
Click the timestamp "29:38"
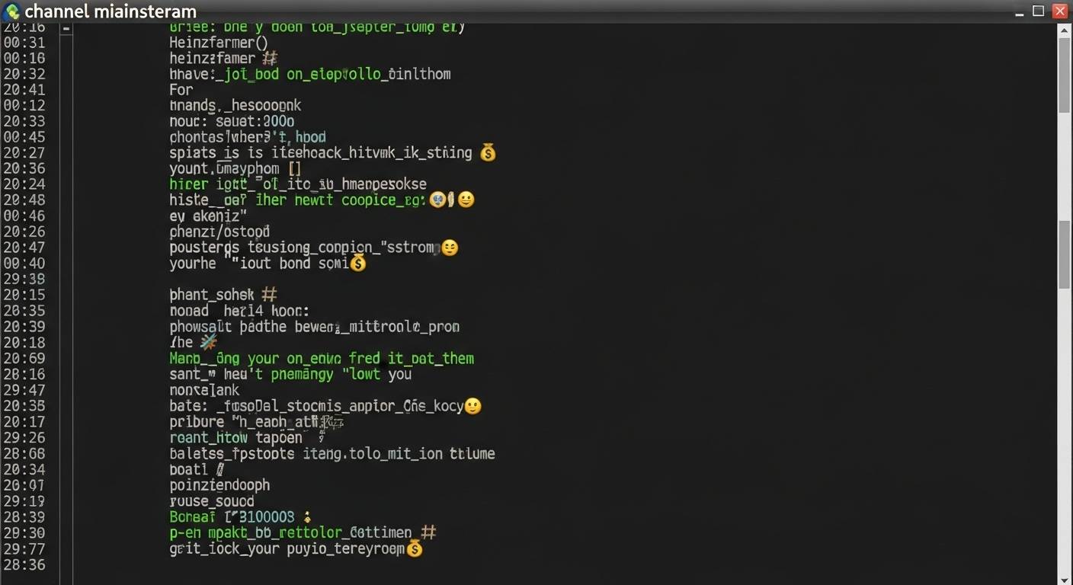click(x=24, y=280)
